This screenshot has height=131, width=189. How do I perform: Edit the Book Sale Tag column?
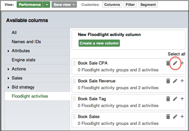(x=175, y=99)
